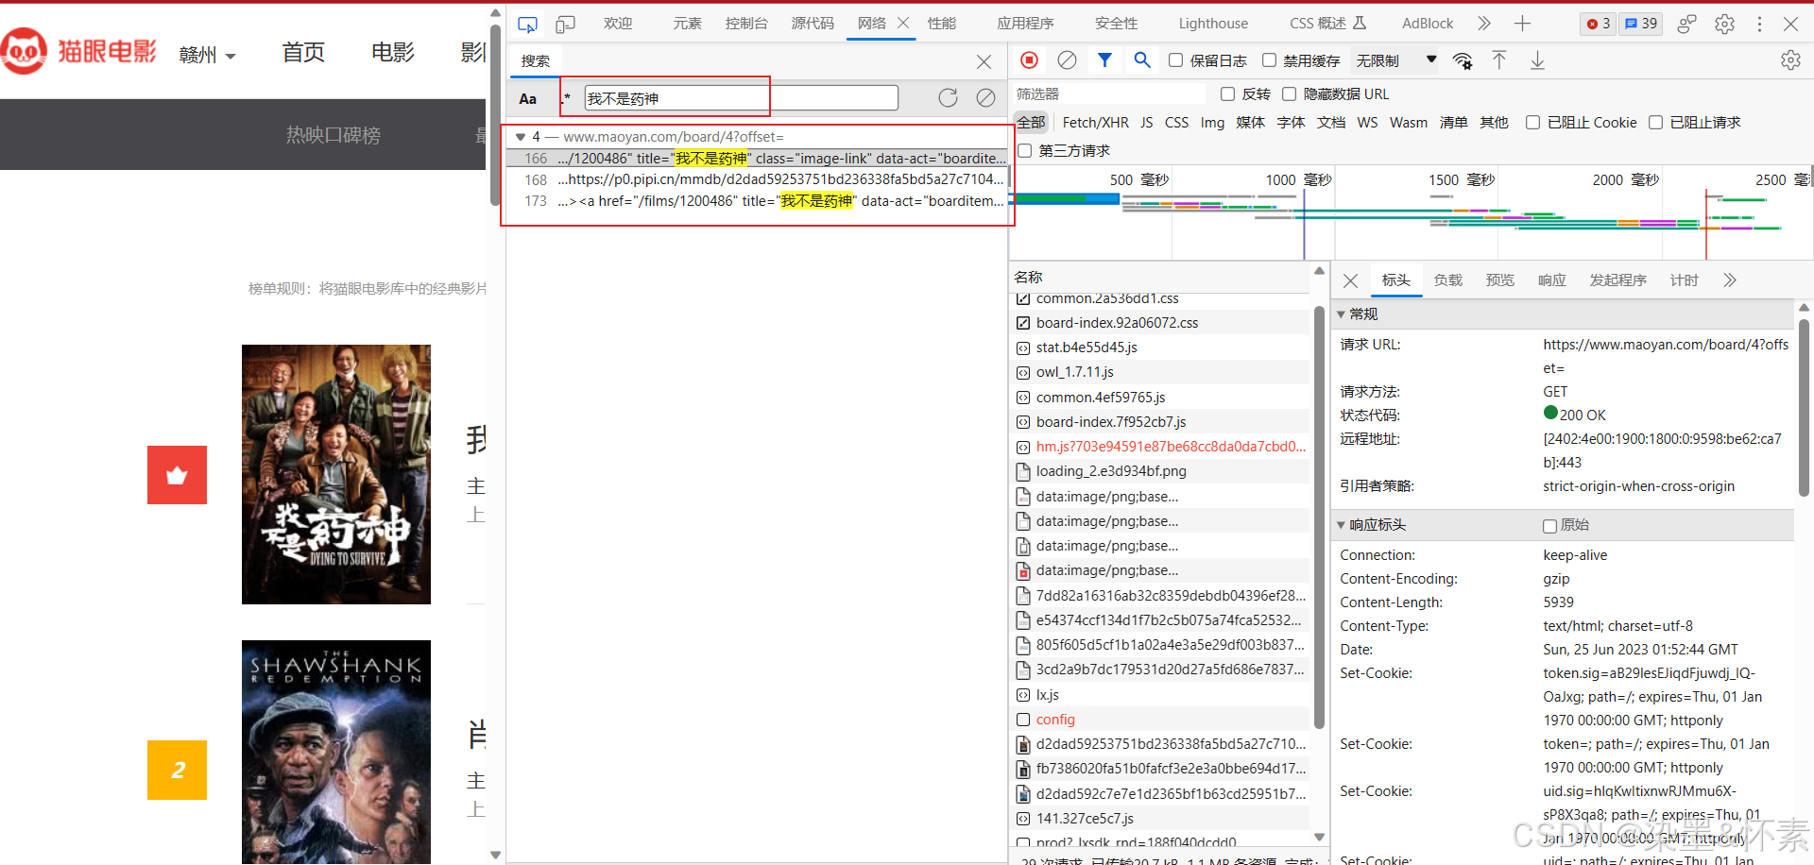Click 电影 link on Maoyan nav
Image resolution: width=1814 pixels, height=865 pixels.
[x=393, y=53]
